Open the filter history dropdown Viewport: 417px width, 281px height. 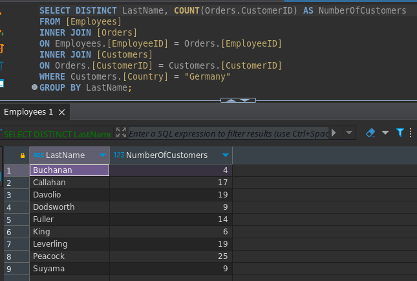(349, 132)
